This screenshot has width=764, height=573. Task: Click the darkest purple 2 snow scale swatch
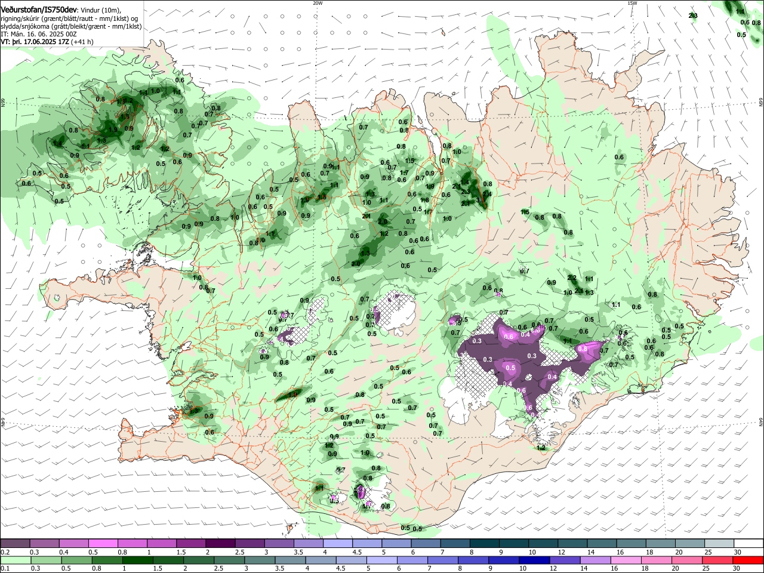pyautogui.click(x=220, y=543)
